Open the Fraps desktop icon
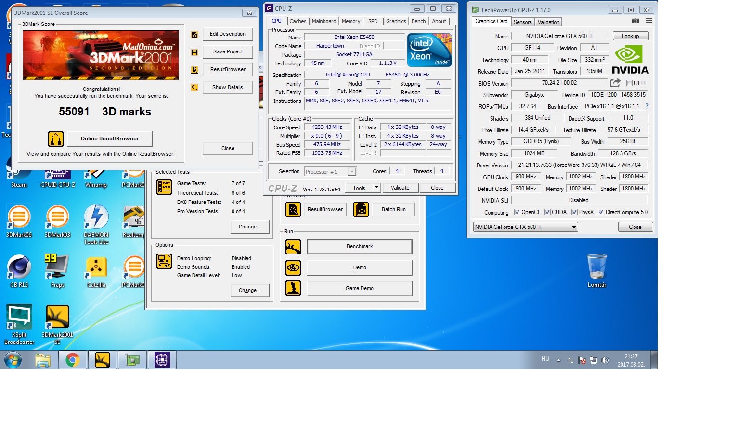Screen dimensions: 751x431 57,271
